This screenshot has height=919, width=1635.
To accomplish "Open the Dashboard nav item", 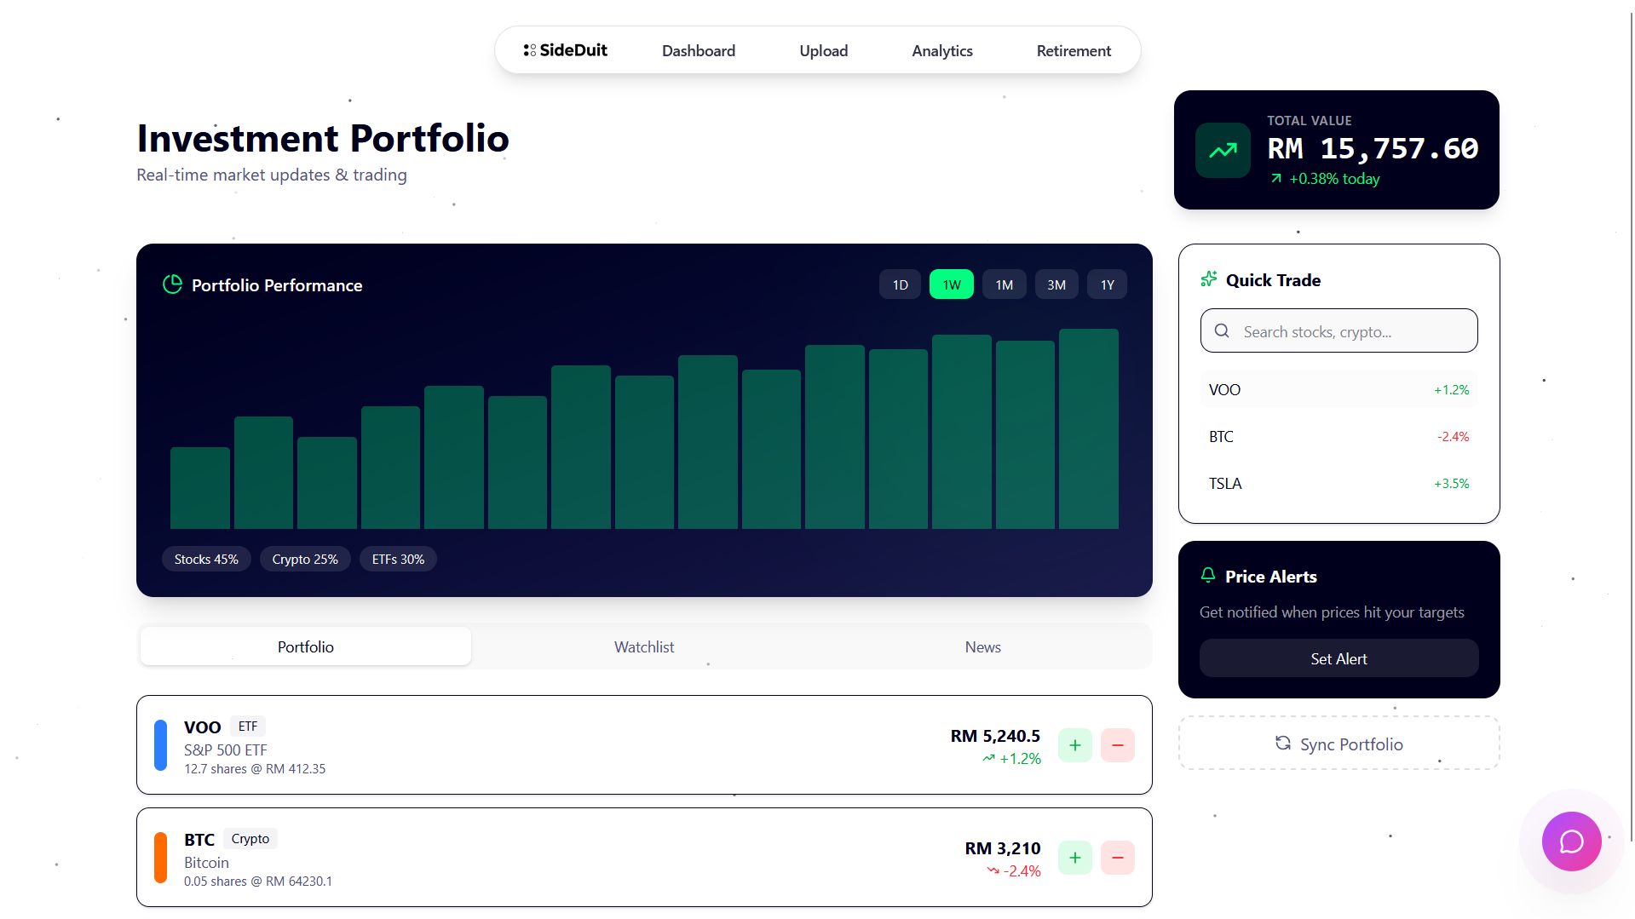I will click(699, 50).
